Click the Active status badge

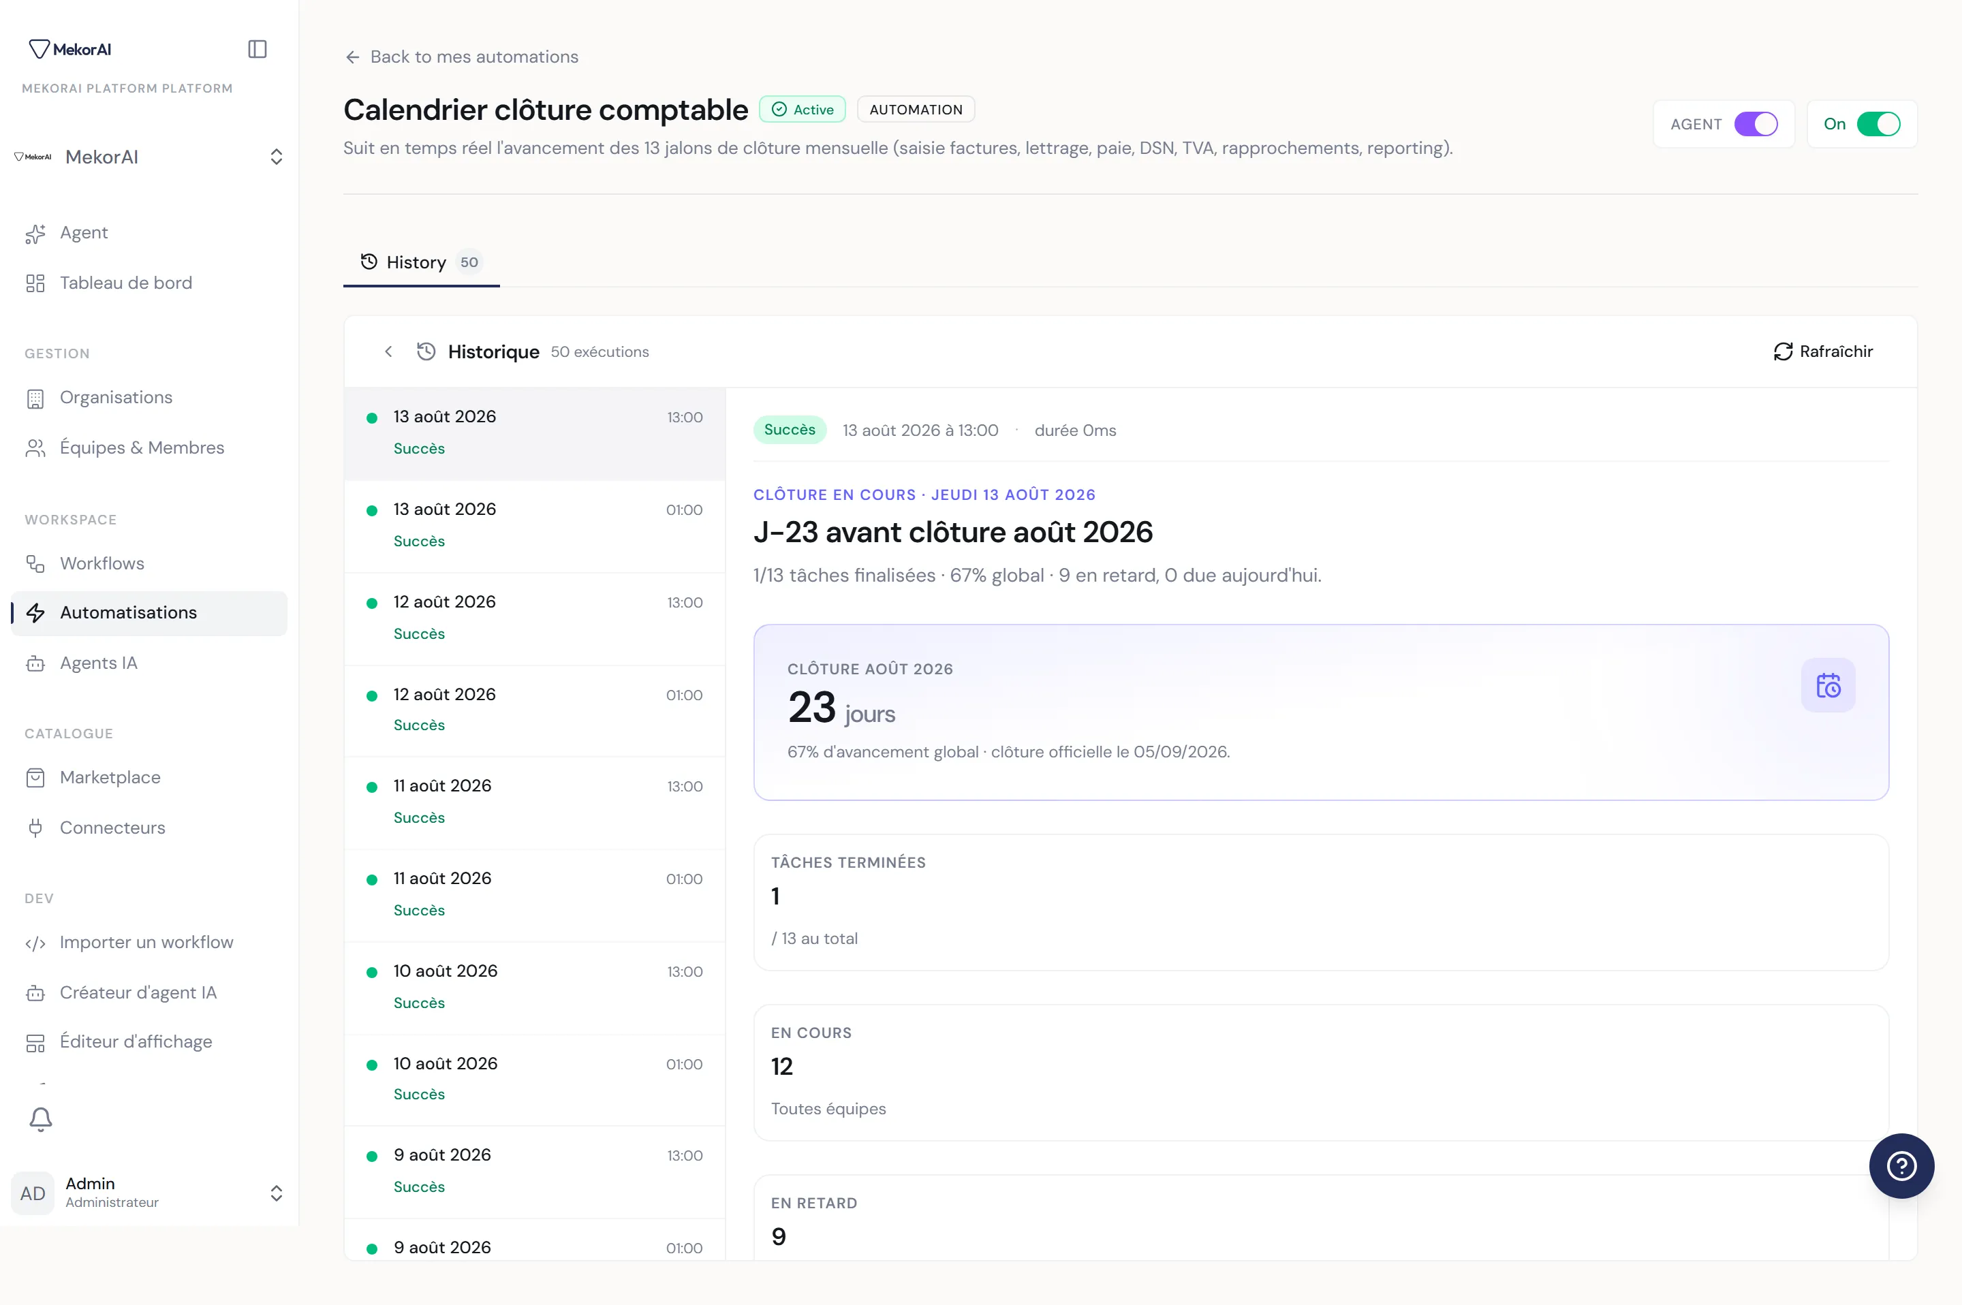pyautogui.click(x=803, y=109)
